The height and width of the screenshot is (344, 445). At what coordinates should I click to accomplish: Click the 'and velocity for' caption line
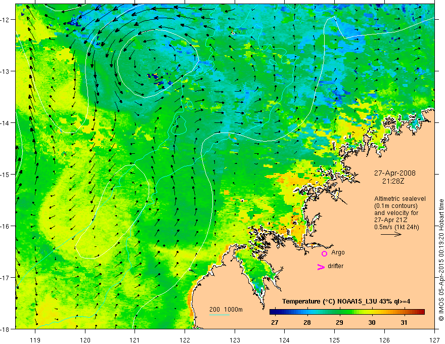pos(396,213)
